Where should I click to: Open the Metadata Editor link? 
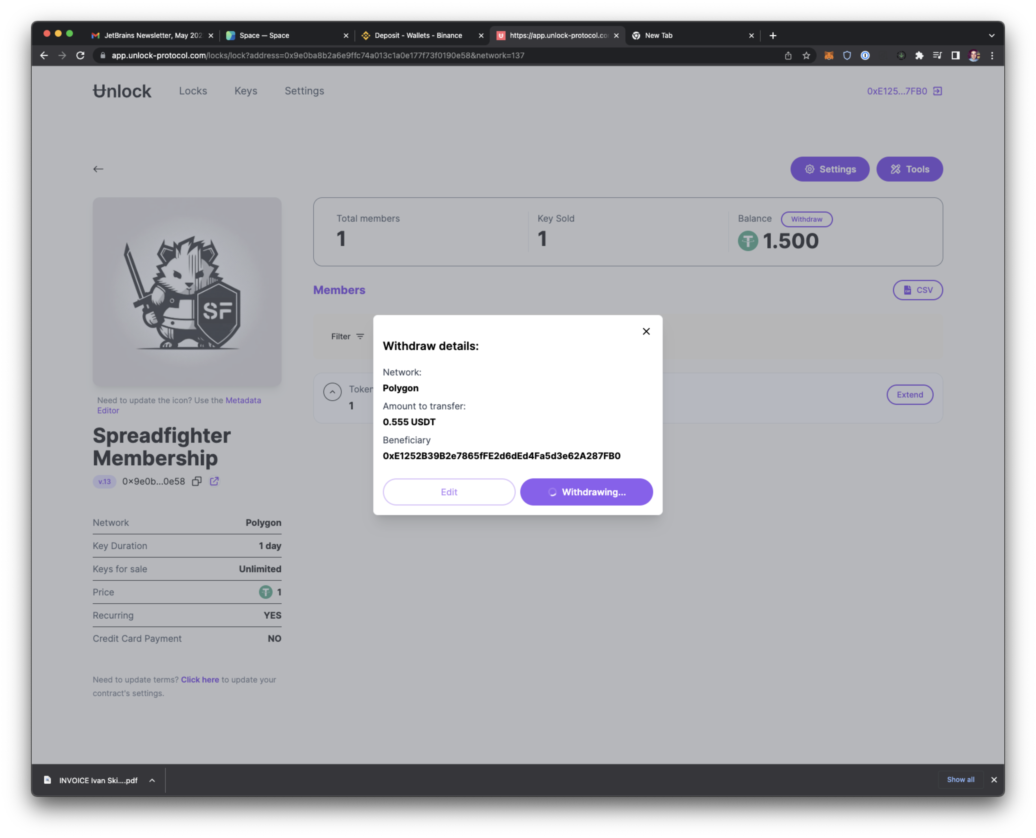[243, 400]
